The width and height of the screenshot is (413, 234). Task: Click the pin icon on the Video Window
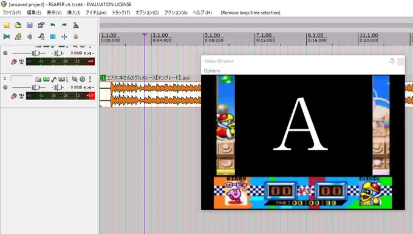(x=392, y=61)
